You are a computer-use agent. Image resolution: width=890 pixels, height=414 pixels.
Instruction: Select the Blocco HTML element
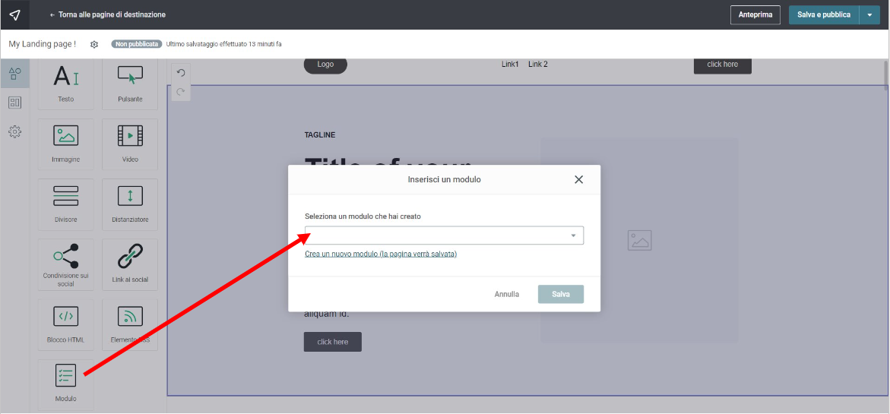[66, 325]
